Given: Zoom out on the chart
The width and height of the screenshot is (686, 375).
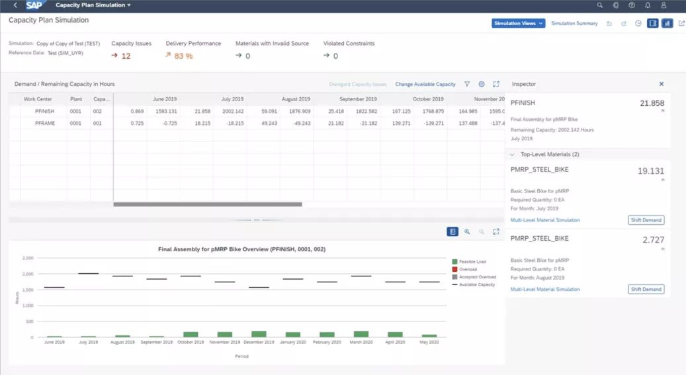Looking at the screenshot, I should (481, 231).
